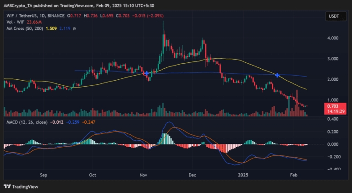
Task: Open the USDT currency selector
Action: tap(332, 17)
